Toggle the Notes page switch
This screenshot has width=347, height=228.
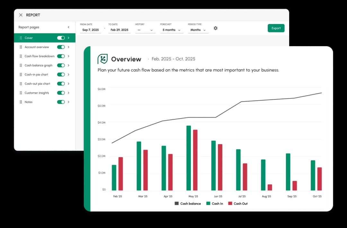coord(61,102)
